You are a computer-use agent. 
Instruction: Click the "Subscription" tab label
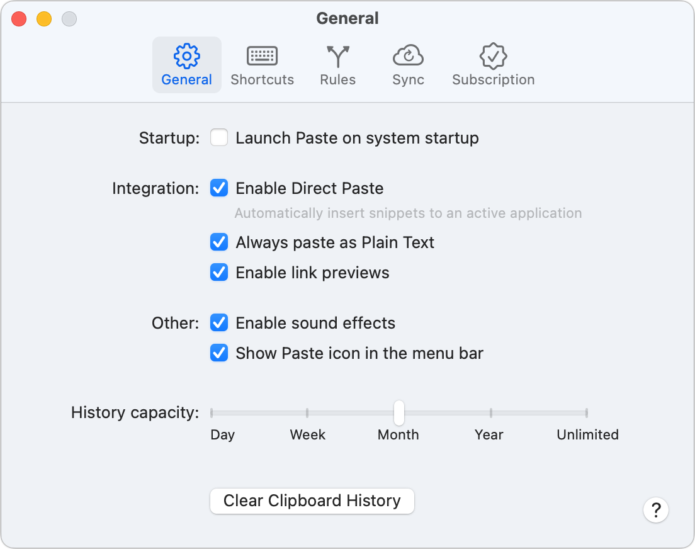tap(494, 80)
